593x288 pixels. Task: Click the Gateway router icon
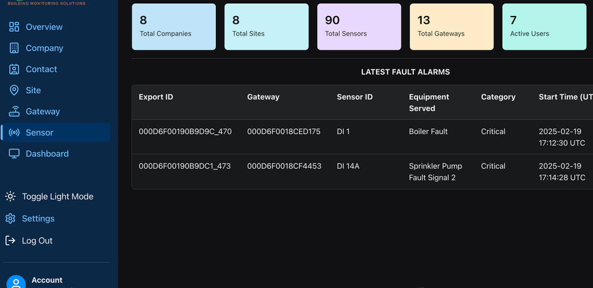(14, 111)
